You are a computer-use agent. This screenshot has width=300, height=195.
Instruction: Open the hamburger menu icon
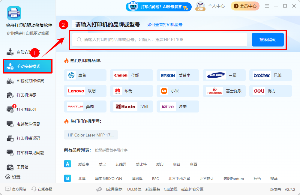[267, 6]
